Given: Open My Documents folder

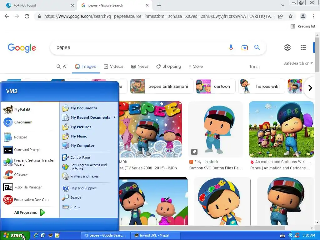Looking at the screenshot, I should 89,108.
